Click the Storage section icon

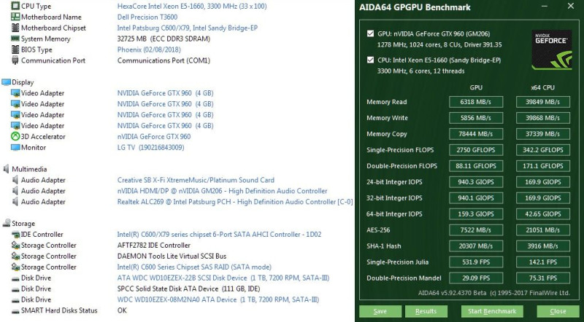(x=7, y=223)
